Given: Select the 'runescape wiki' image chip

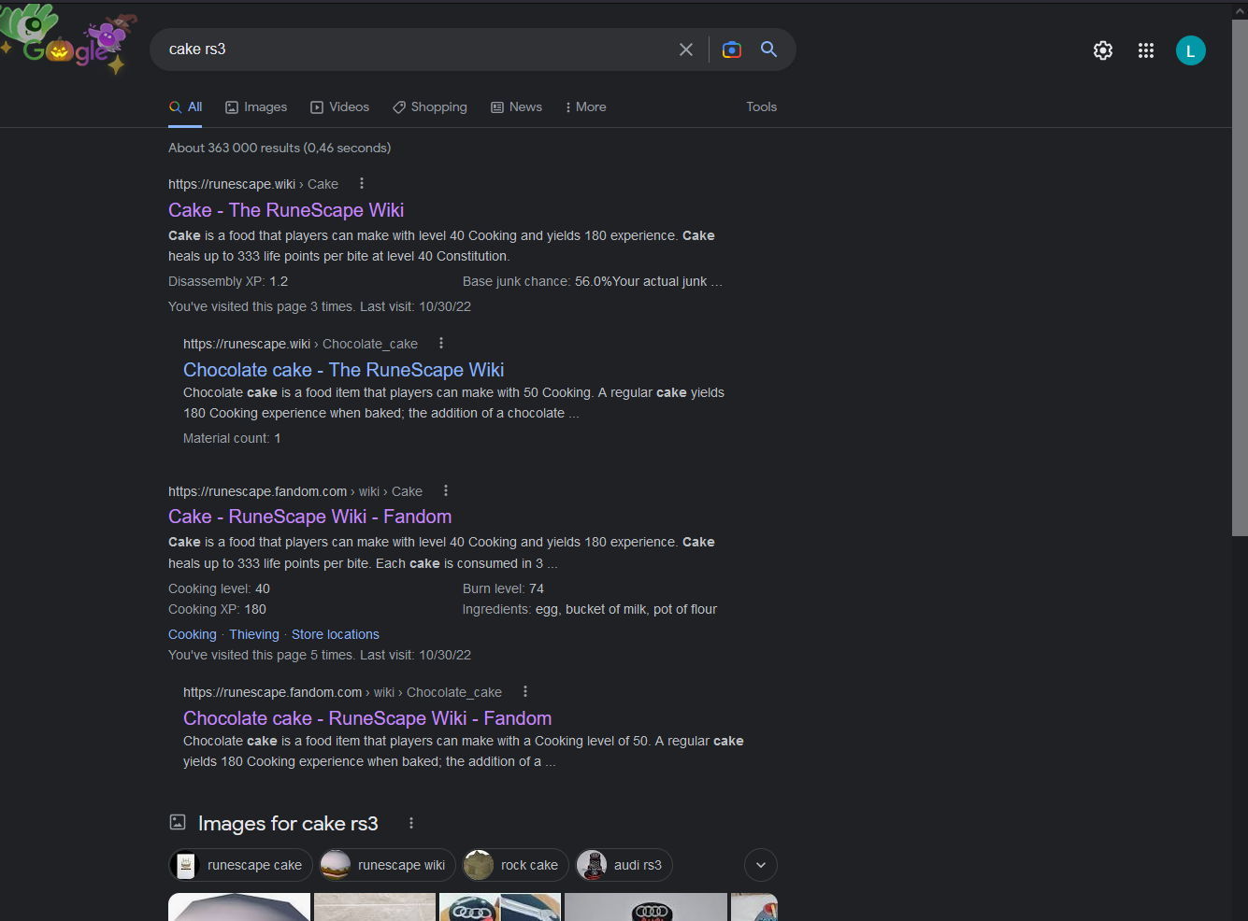Looking at the screenshot, I should (387, 865).
